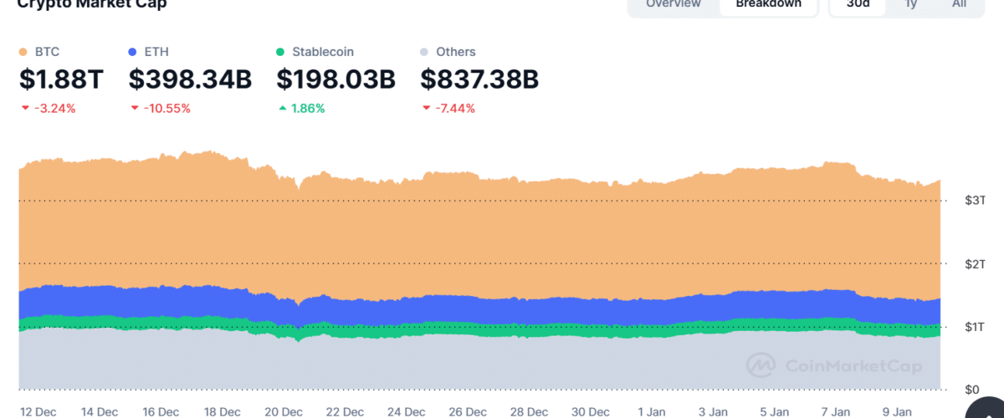
Task: Switch to the Overview tab
Action: pos(674,4)
